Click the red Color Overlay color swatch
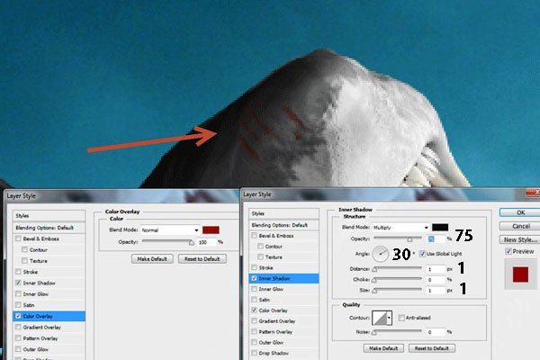Screen dimensions: 540x360 point(211,230)
